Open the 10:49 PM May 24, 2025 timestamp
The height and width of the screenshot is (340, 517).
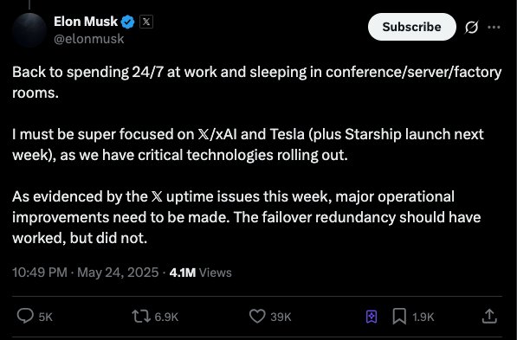(x=86, y=273)
